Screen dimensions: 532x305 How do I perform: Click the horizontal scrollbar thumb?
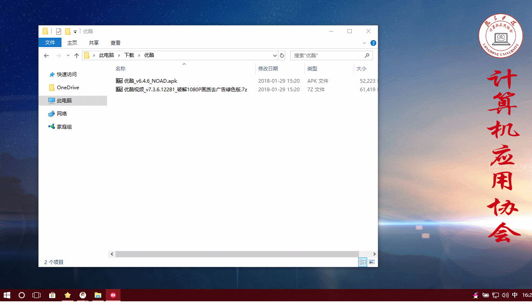click(237, 254)
